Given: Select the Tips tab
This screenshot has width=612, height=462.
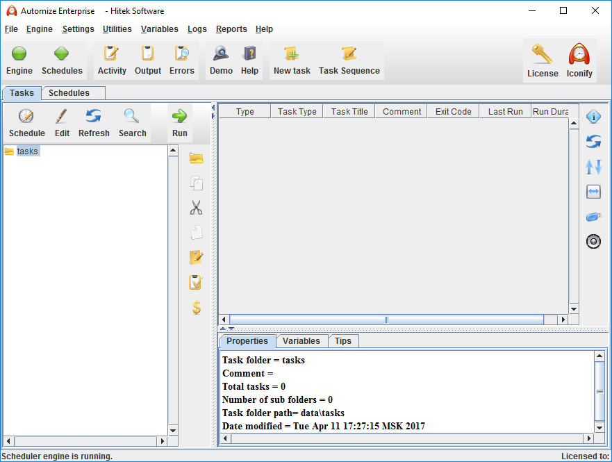Looking at the screenshot, I should 342,340.
